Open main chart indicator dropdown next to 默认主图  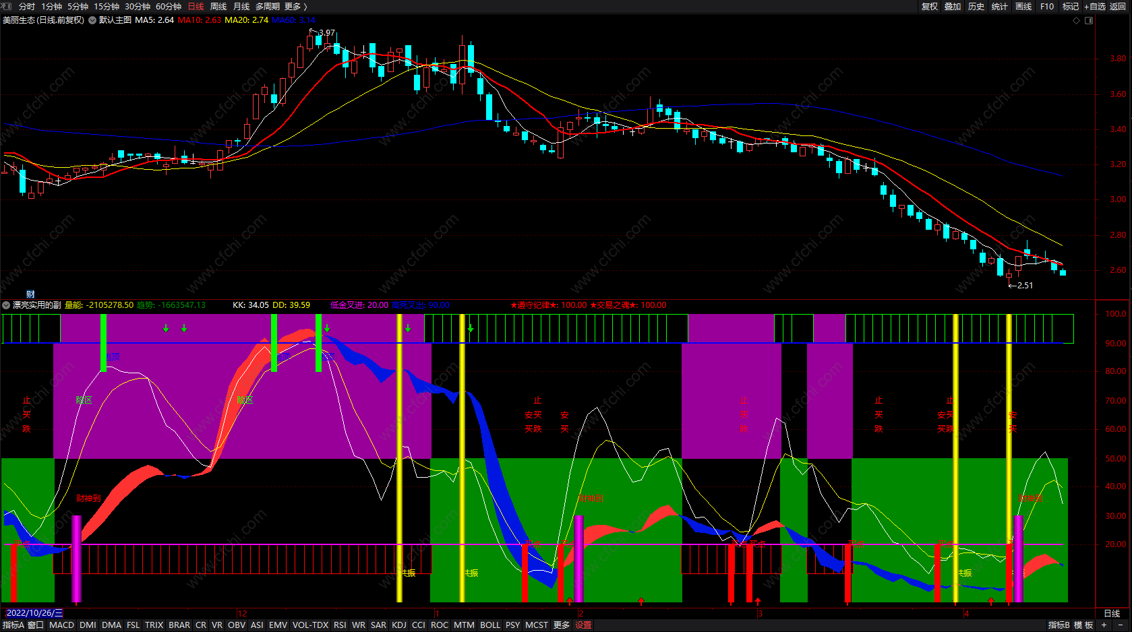coord(92,20)
